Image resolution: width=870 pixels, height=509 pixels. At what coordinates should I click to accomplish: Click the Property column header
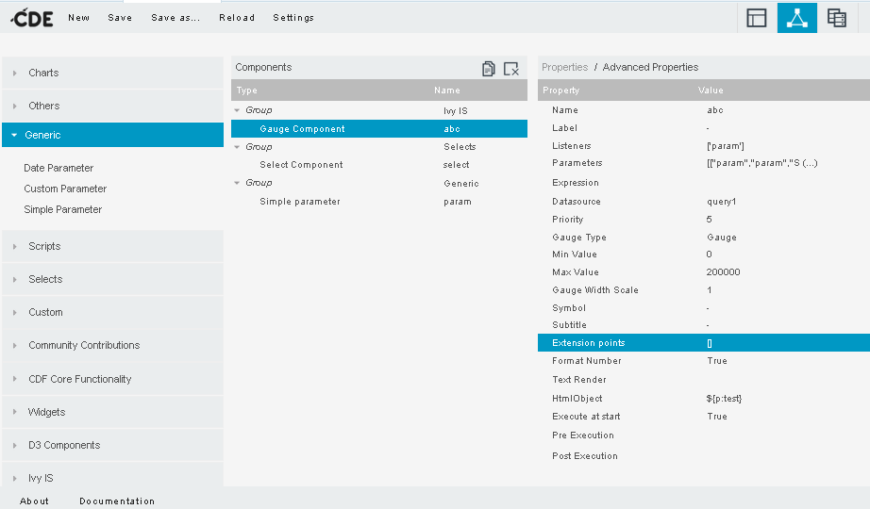point(560,90)
